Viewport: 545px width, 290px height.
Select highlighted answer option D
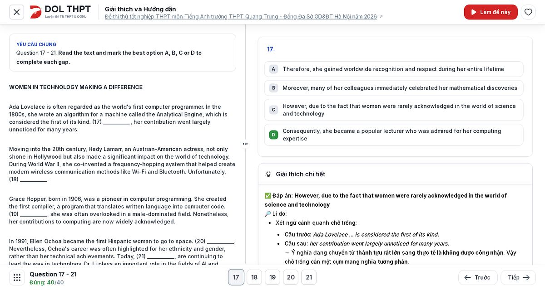[394, 135]
